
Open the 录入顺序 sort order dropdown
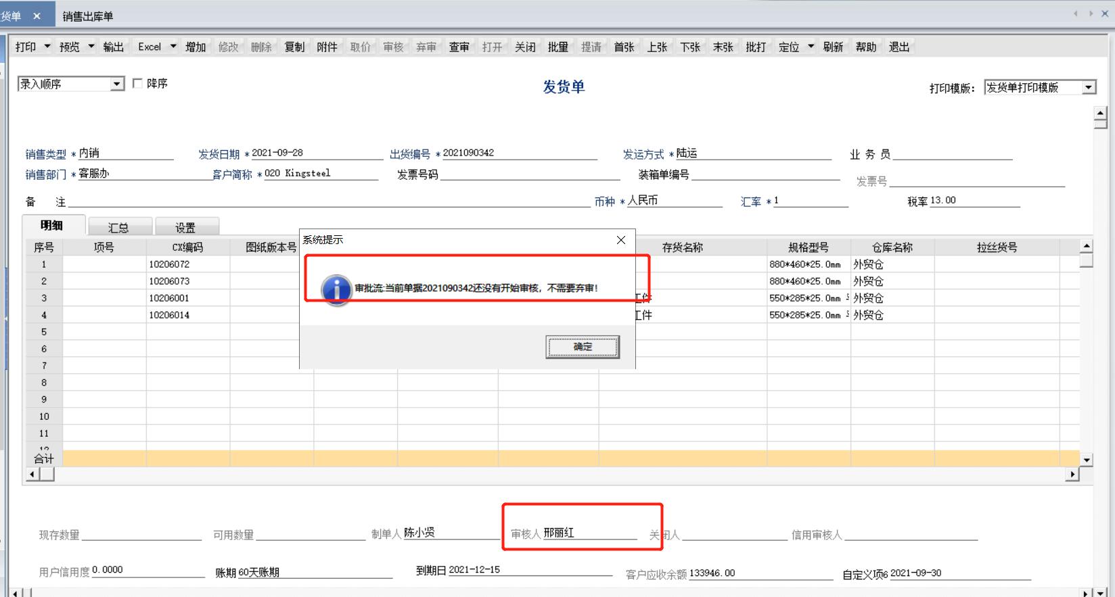point(118,84)
